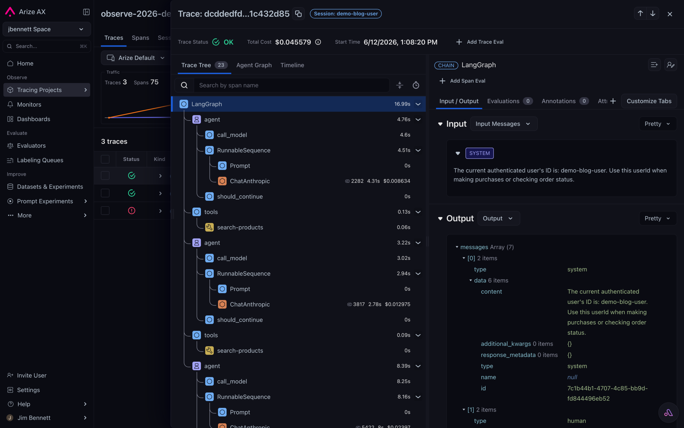Collapse the sidebar with the panel icon
Screen dimensions: 684x428
coord(86,12)
